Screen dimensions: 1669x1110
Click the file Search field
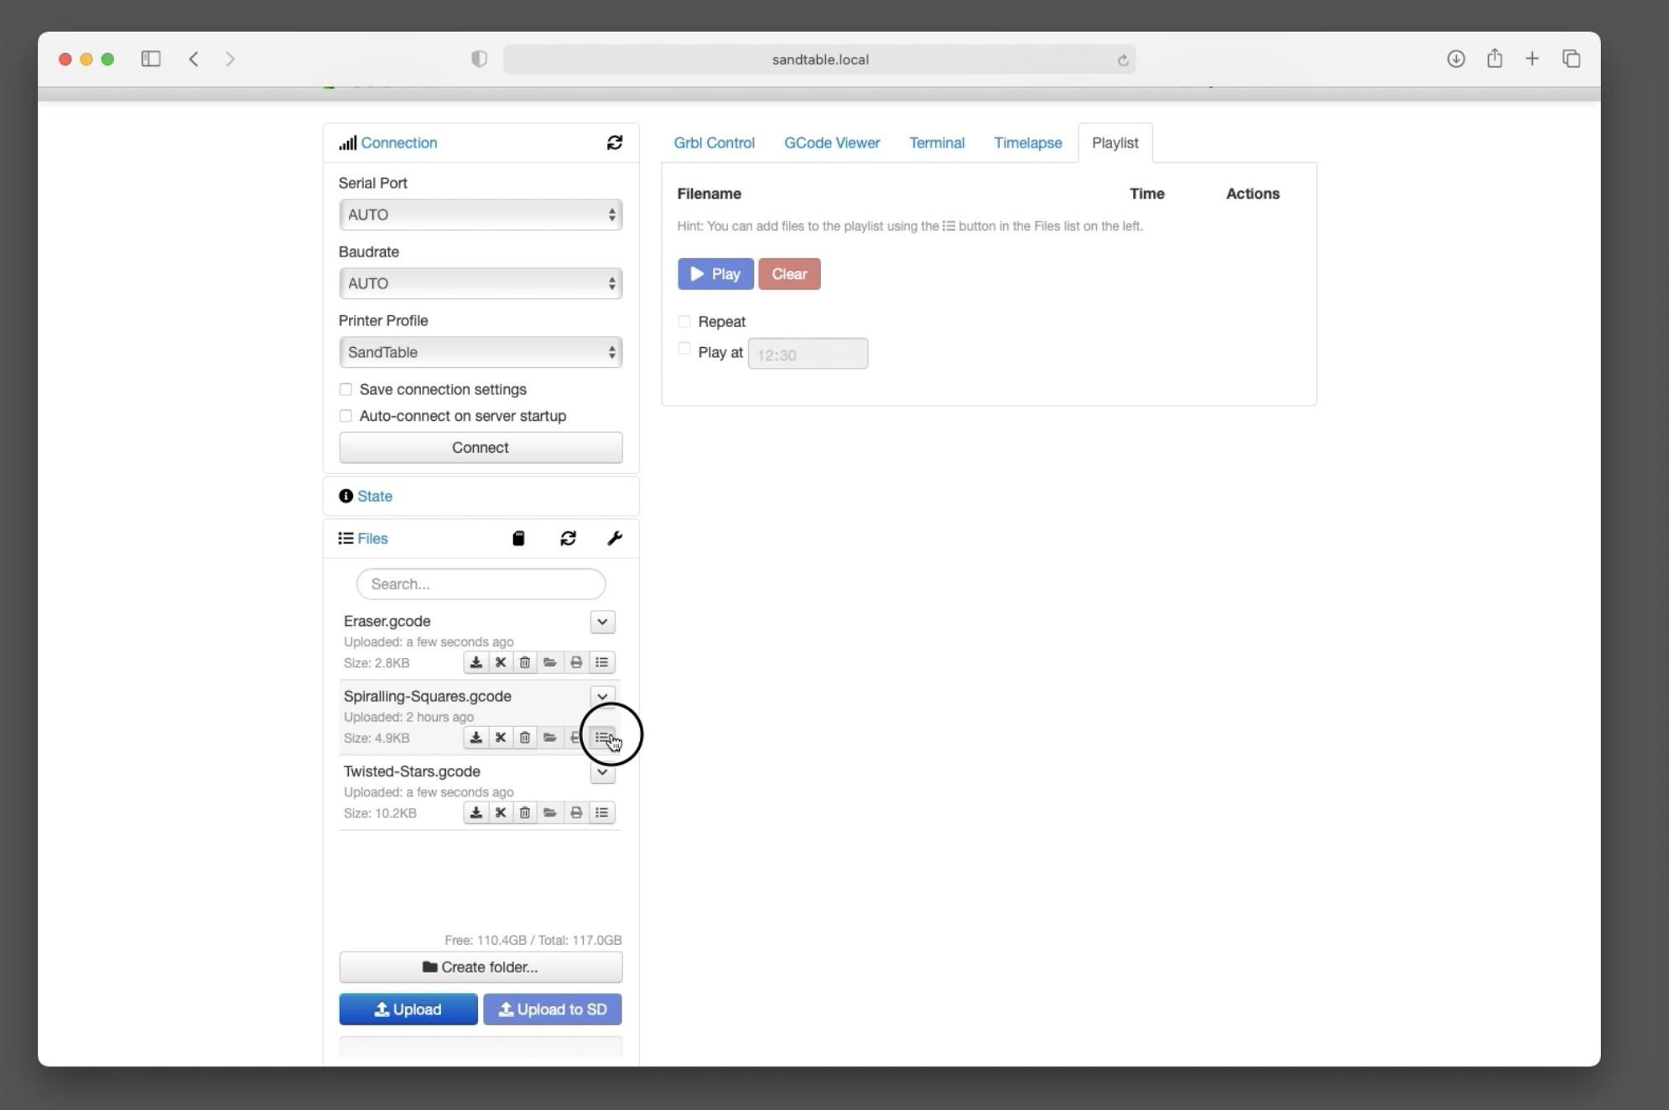(x=480, y=584)
